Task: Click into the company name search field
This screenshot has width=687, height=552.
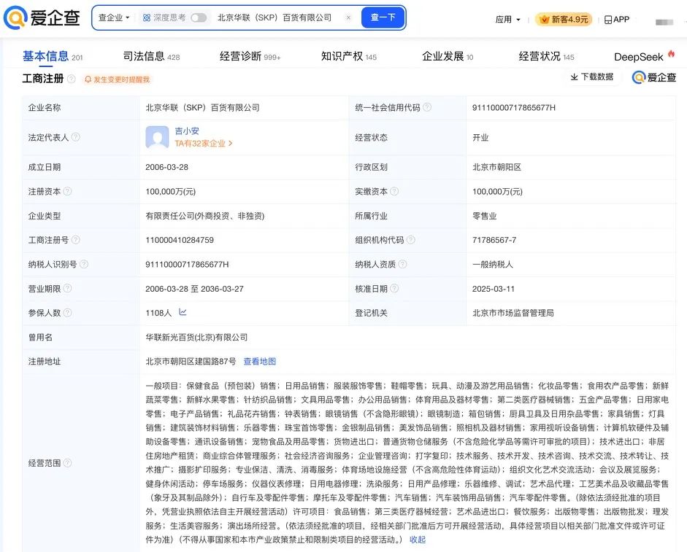Action: pos(276,18)
